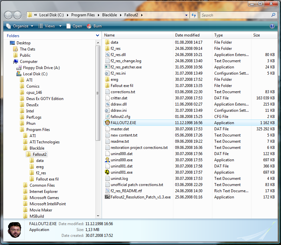Click the ereg folder icon in file list
281x245 pixels.
[107, 79]
